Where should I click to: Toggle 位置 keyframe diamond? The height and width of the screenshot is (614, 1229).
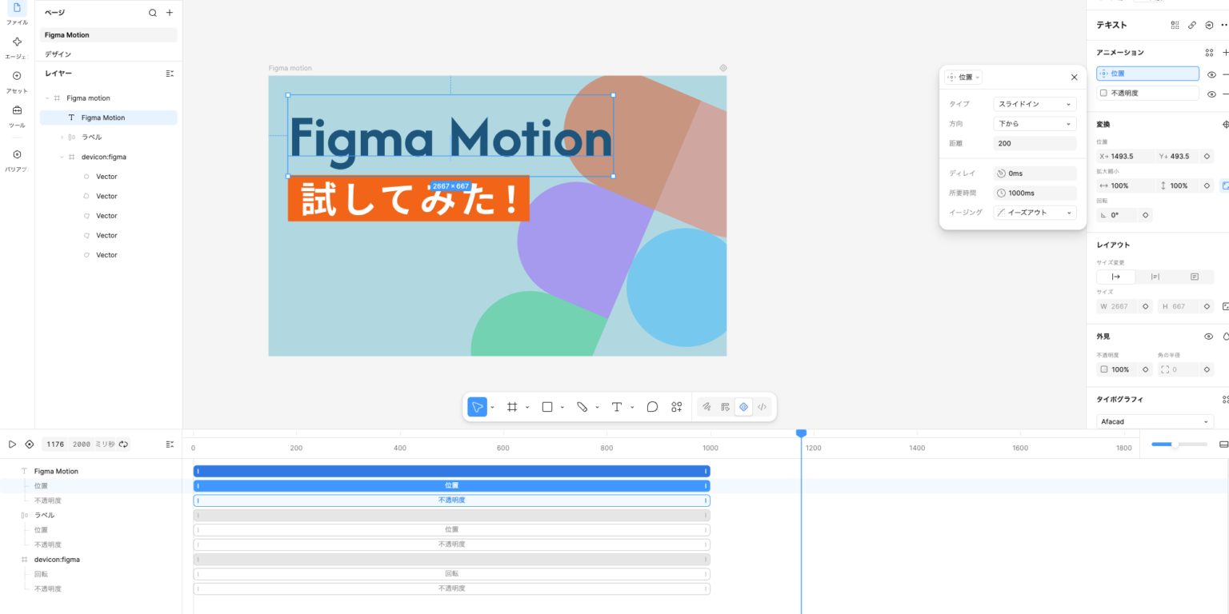point(1207,156)
